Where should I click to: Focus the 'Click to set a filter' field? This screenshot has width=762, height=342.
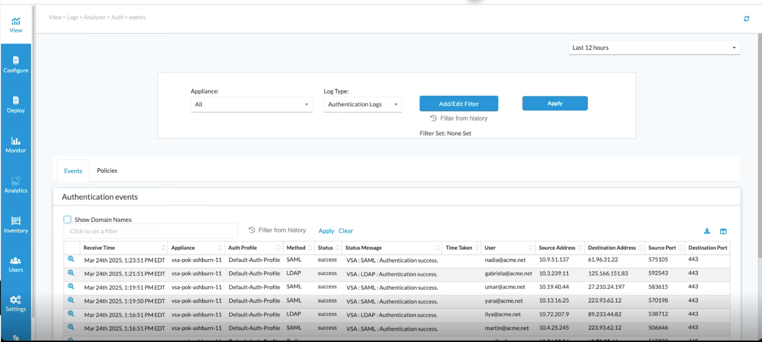[x=150, y=231]
